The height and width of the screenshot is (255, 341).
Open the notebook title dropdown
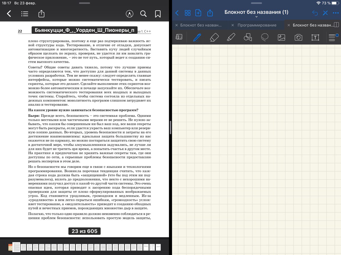(x=256, y=17)
